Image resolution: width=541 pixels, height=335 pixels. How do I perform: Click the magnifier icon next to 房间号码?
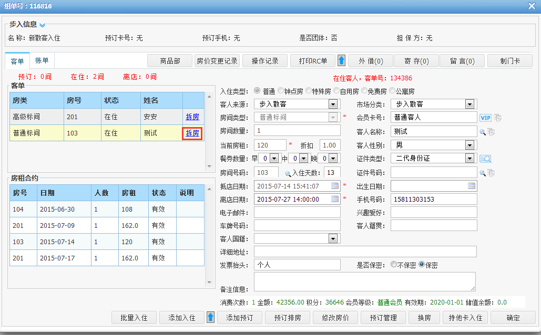coord(288,173)
